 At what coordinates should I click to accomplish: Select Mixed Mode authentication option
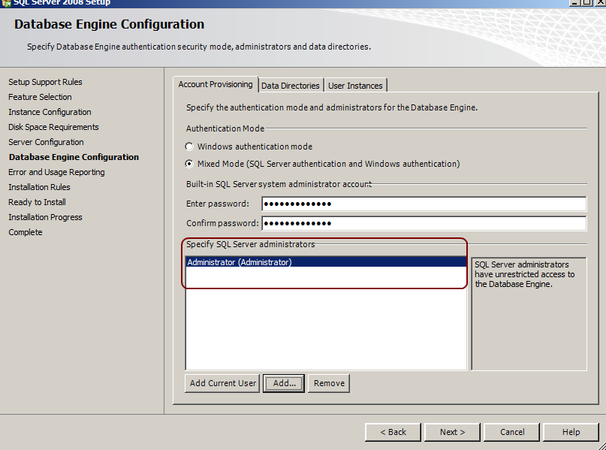(x=190, y=164)
